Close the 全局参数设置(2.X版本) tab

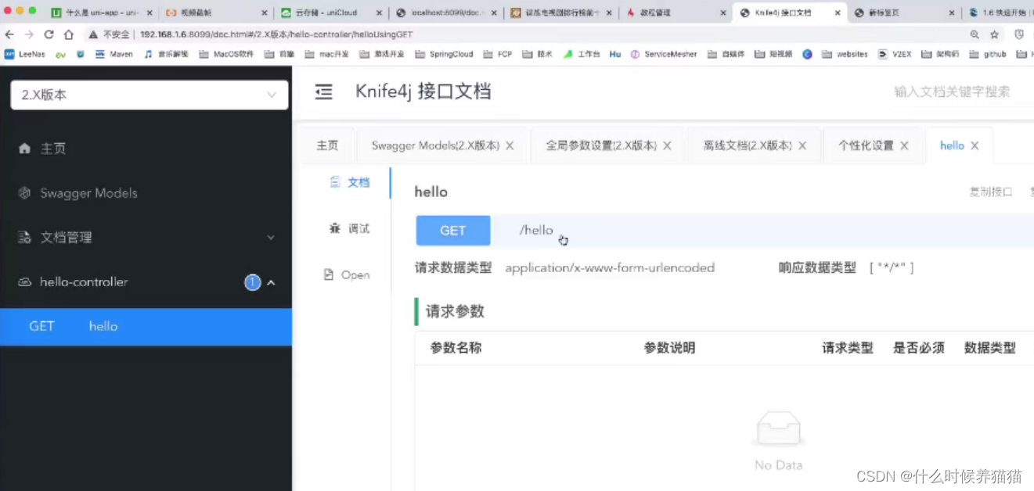(667, 145)
